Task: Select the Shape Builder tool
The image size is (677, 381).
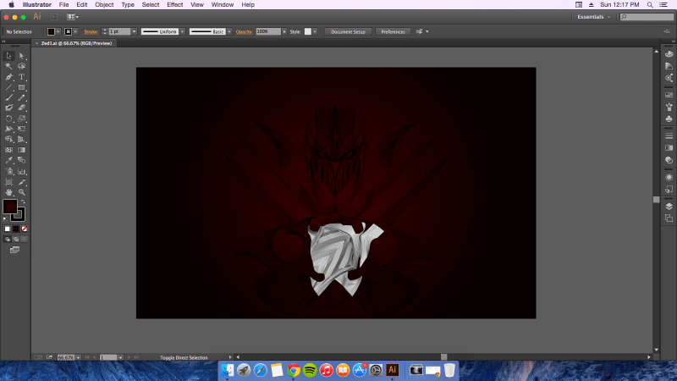Action: tap(8, 139)
